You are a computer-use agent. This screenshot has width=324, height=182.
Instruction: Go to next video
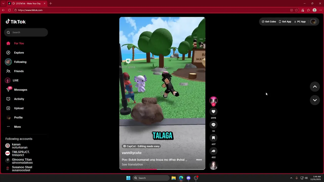click(315, 100)
